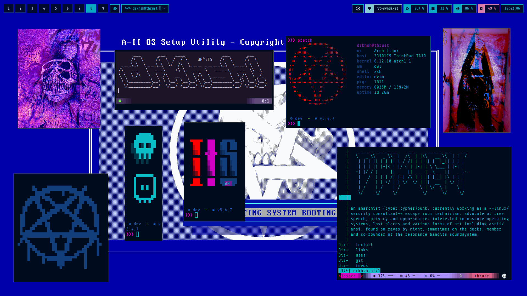The width and height of the screenshot is (527, 296).
Task: Mute via the volume speaker icon
Action: point(457,8)
